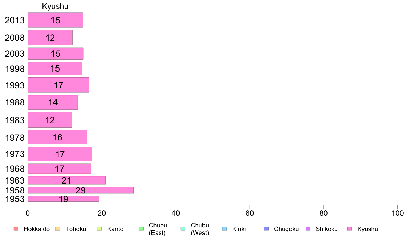Click the Kanto legend color swatch
This screenshot has height=252, width=407.
pos(99,229)
